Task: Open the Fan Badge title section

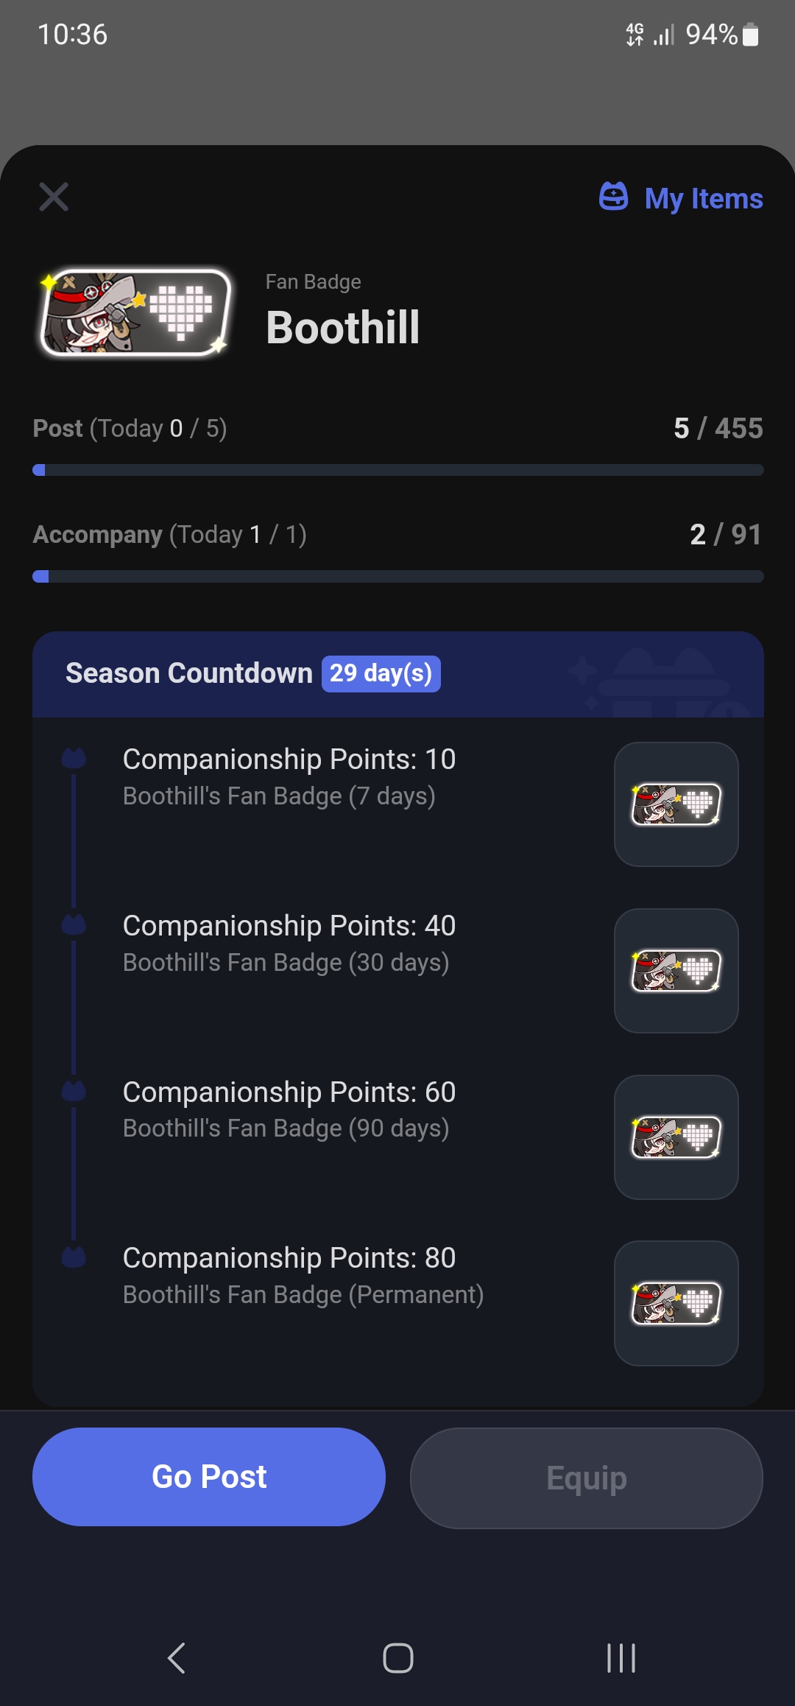Action: [x=312, y=281]
